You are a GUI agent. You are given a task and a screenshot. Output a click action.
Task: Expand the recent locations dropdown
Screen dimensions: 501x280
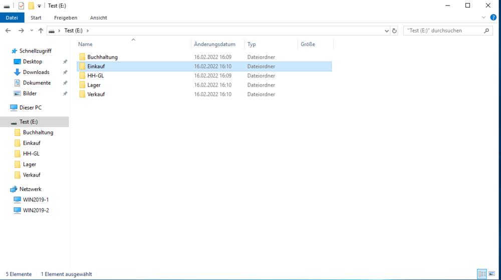pyautogui.click(x=32, y=30)
